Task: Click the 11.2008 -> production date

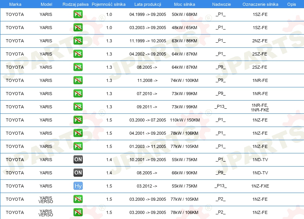Action: (x=147, y=80)
